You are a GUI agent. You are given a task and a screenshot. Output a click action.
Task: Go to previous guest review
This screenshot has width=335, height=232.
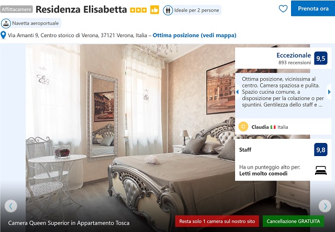(x=237, y=92)
